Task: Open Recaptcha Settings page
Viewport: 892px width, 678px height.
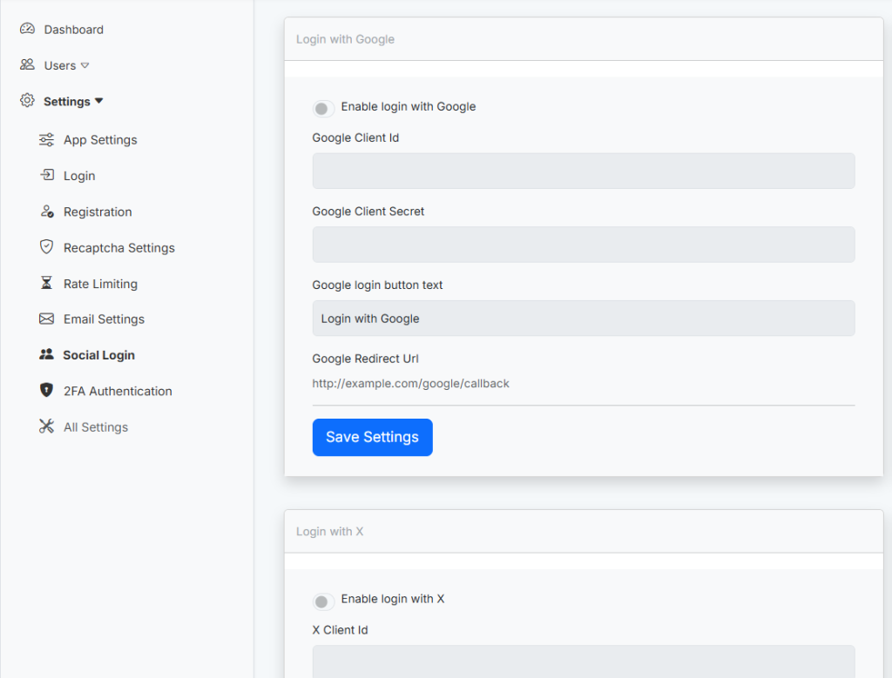Action: (118, 248)
